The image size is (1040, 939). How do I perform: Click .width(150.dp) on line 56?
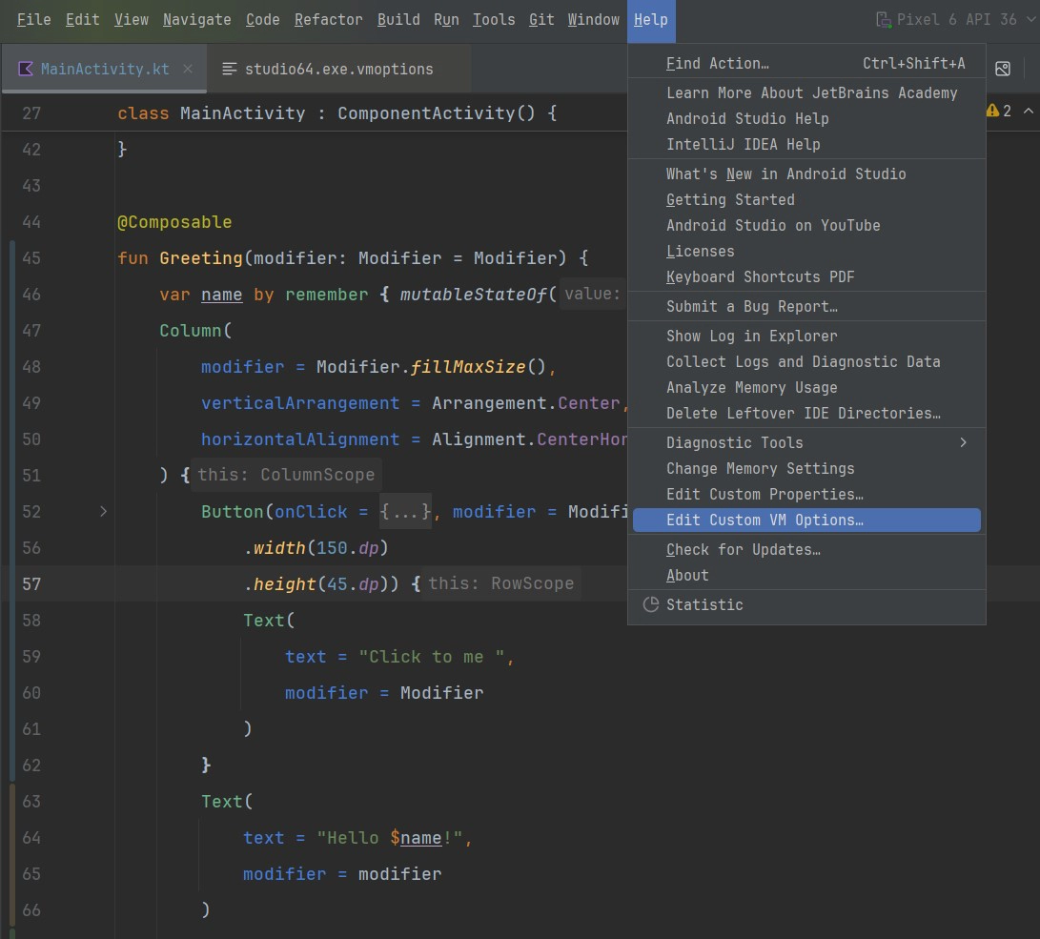point(316,548)
